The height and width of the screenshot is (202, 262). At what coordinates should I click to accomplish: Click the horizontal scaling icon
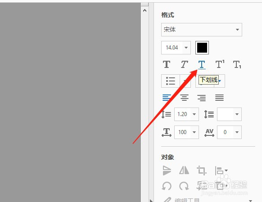click(167, 132)
